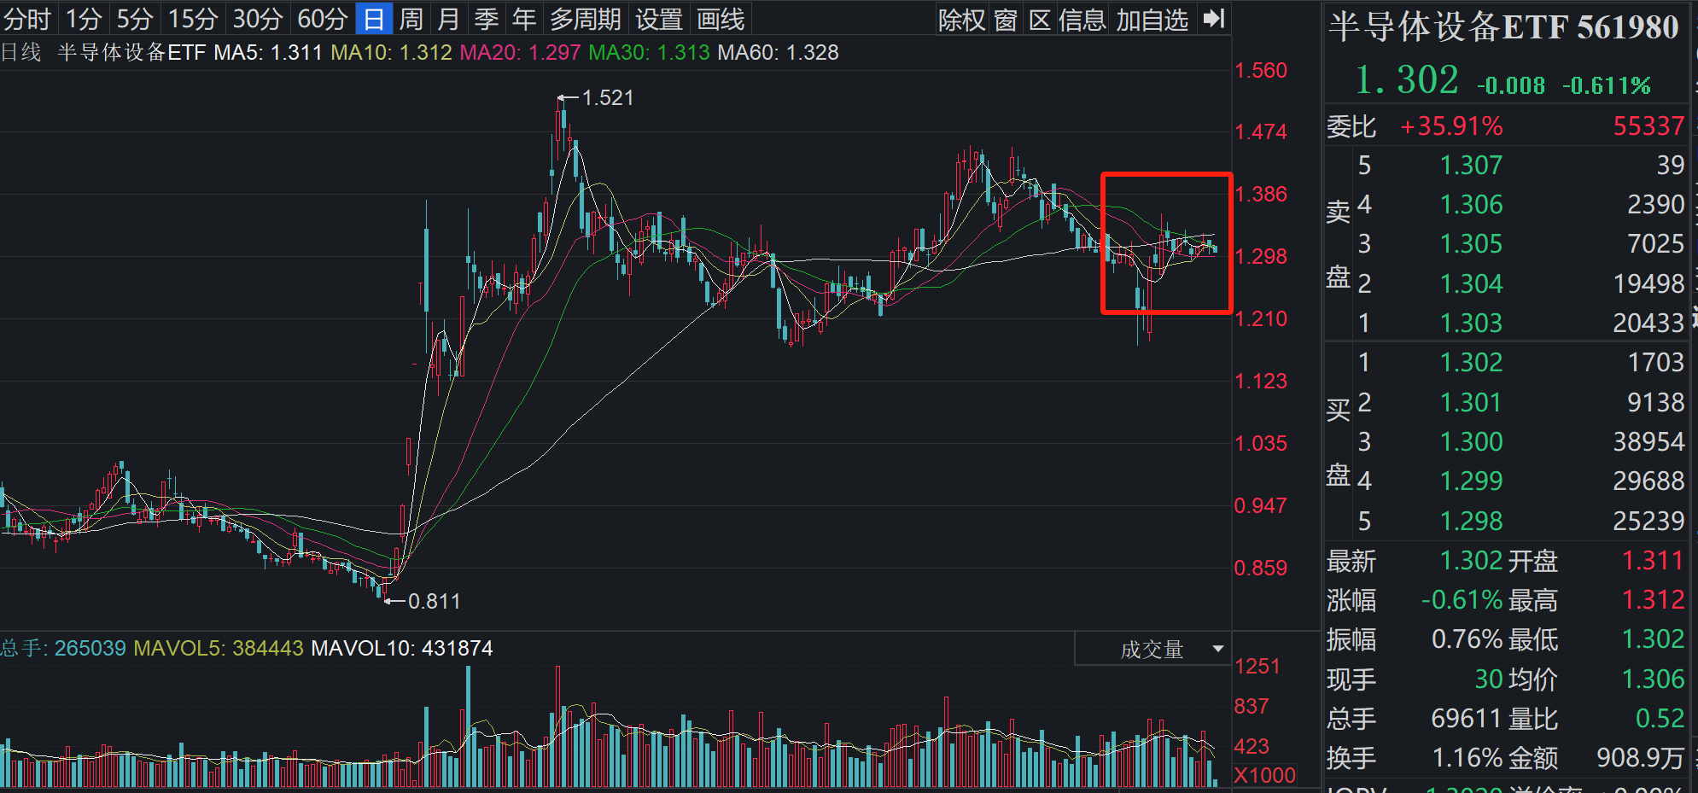Image resolution: width=1698 pixels, height=793 pixels.
Task: Add stock via 加自选 button
Action: pyautogui.click(x=1152, y=19)
